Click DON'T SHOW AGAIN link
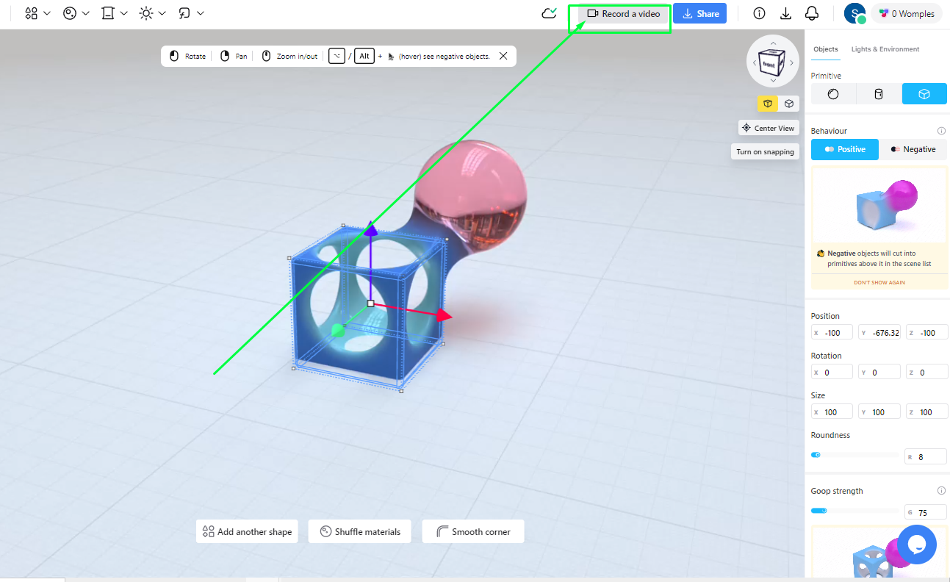The height and width of the screenshot is (582, 950). coord(879,282)
